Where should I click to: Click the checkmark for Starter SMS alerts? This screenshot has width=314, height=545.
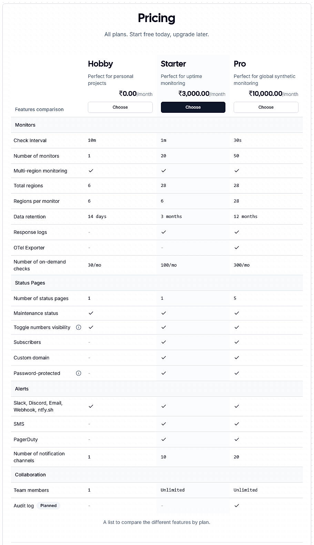(x=164, y=424)
